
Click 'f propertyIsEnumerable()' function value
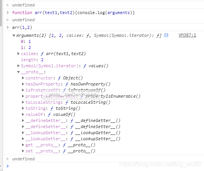pyautogui.click(x=111, y=96)
